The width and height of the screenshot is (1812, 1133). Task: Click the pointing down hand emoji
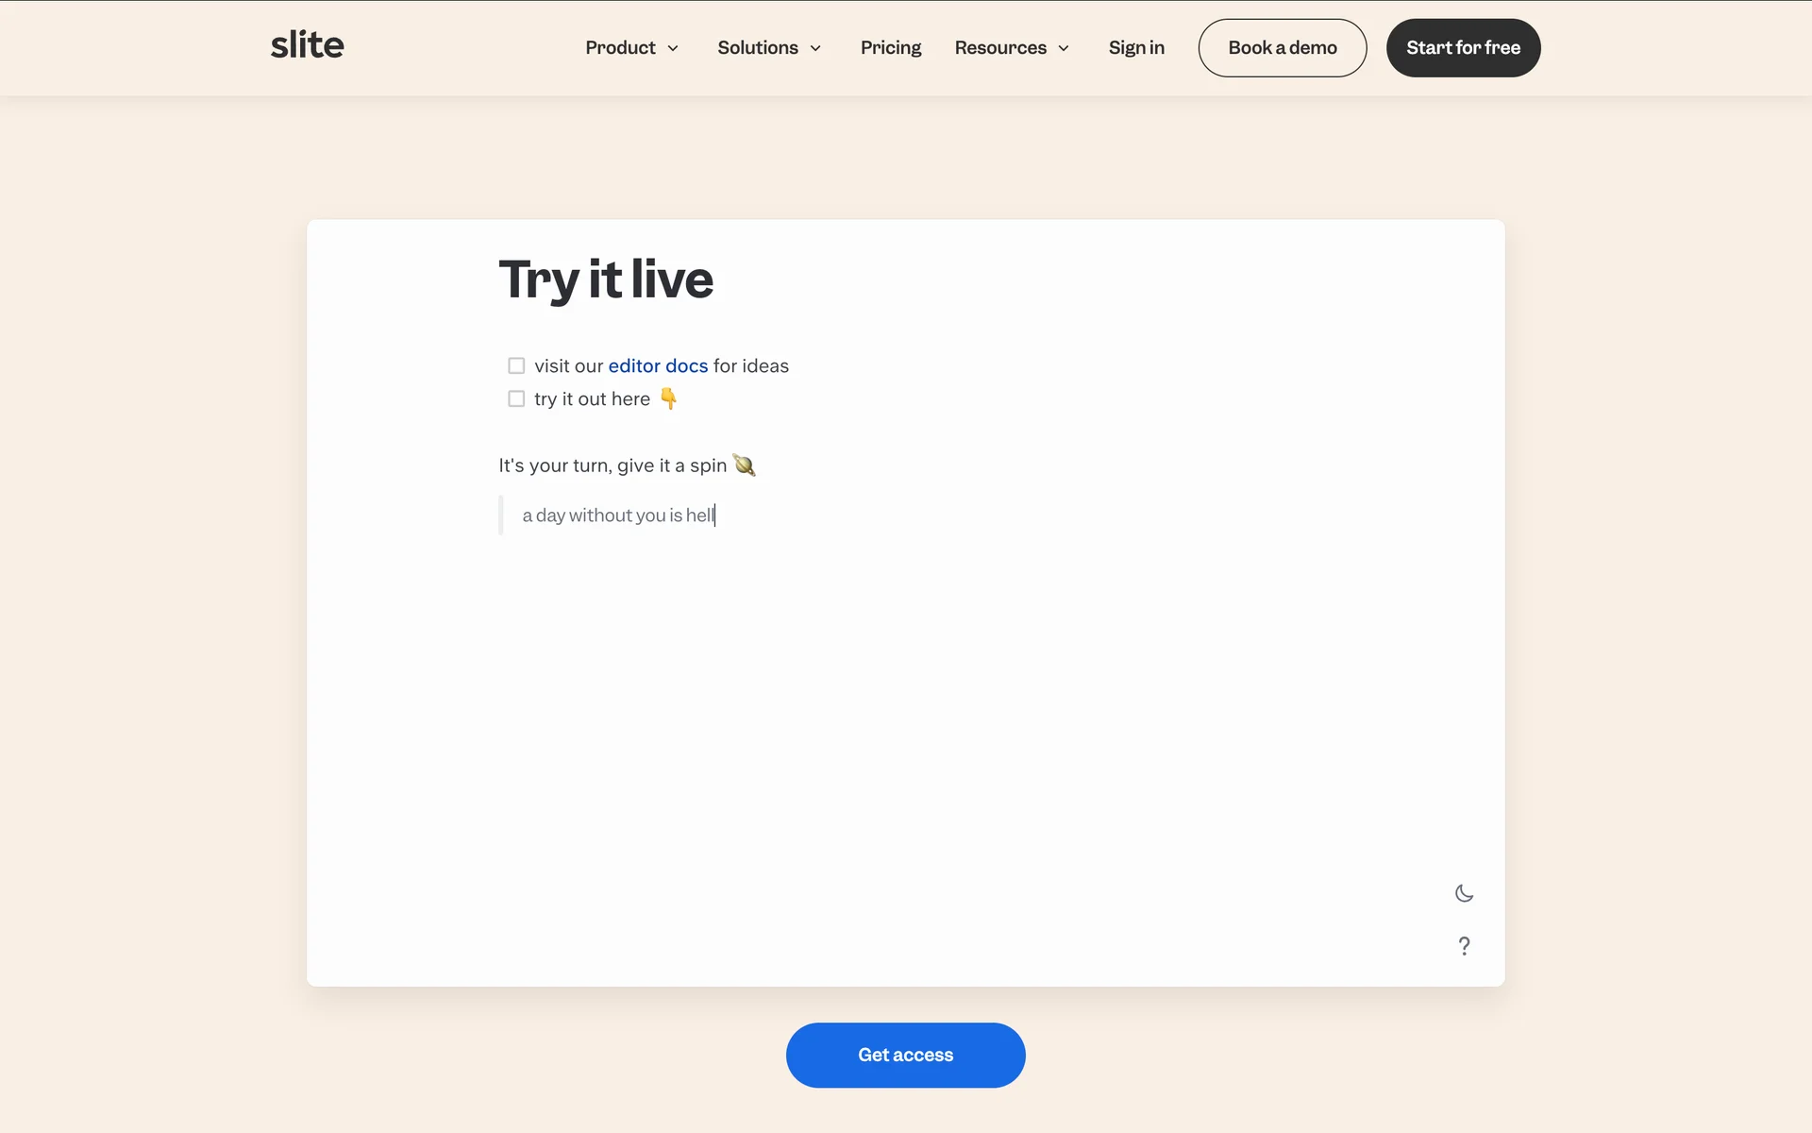point(668,398)
